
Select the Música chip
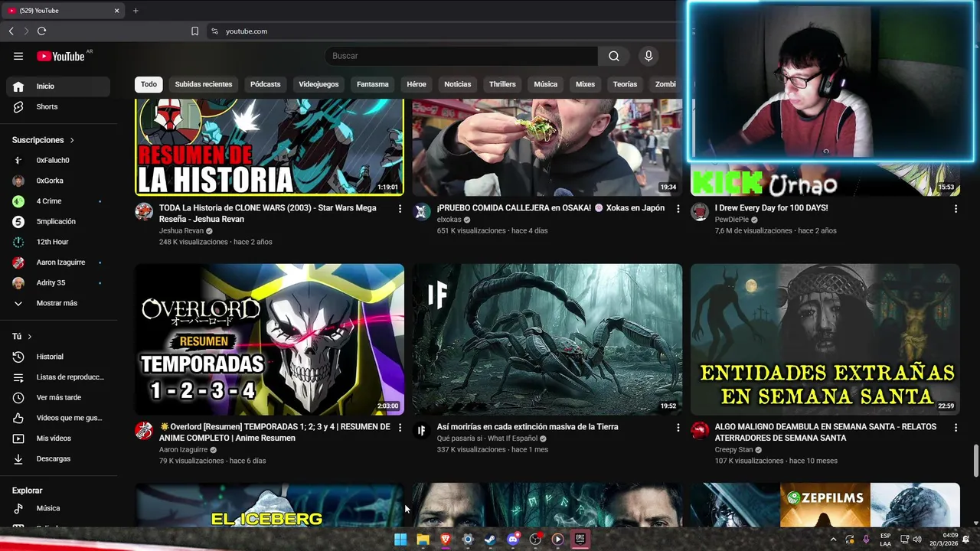[x=546, y=84]
